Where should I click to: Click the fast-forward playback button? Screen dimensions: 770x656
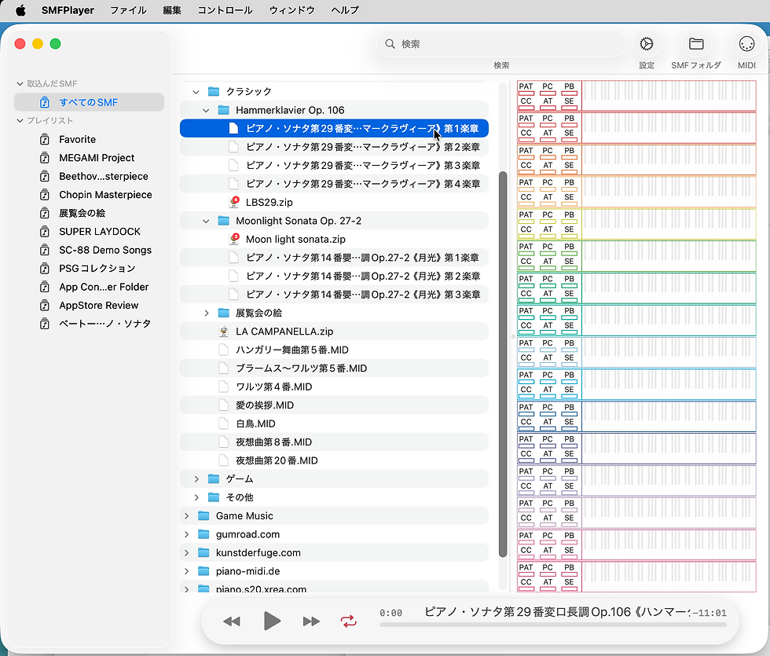pyautogui.click(x=311, y=621)
